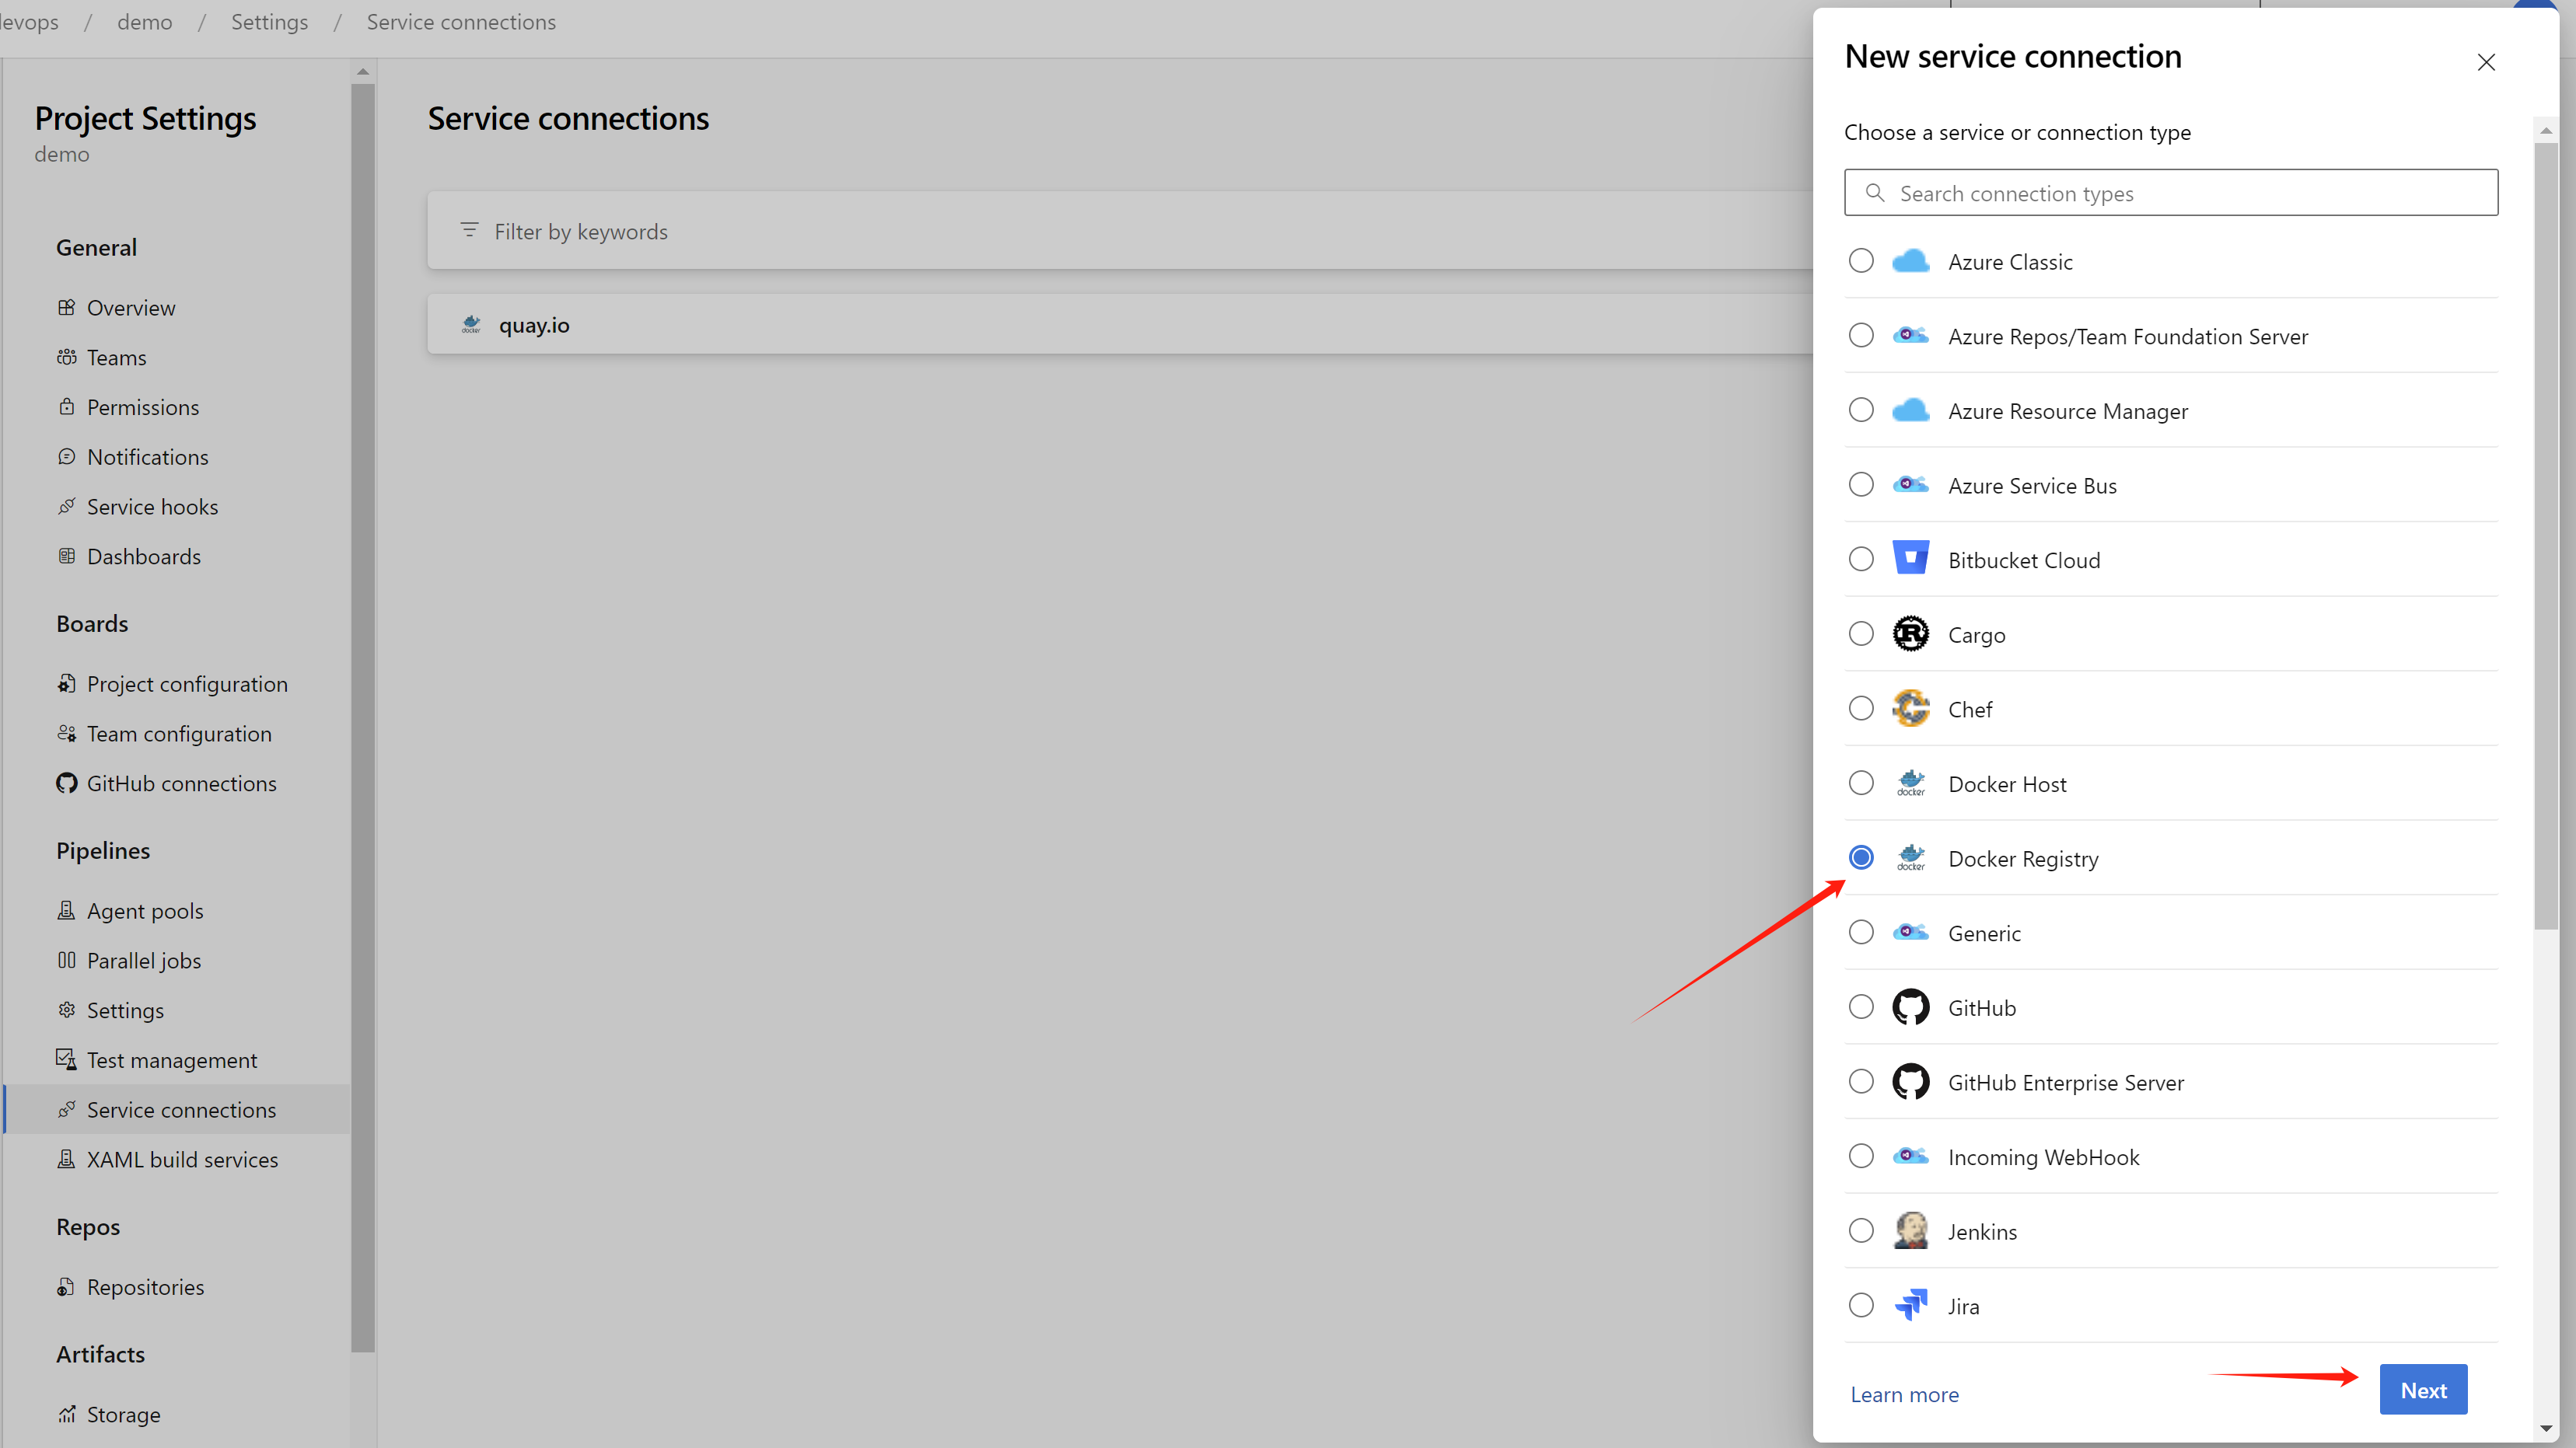Click the Bitbucket Cloud bucket icon
Image resolution: width=2576 pixels, height=1448 pixels.
pos(1910,559)
